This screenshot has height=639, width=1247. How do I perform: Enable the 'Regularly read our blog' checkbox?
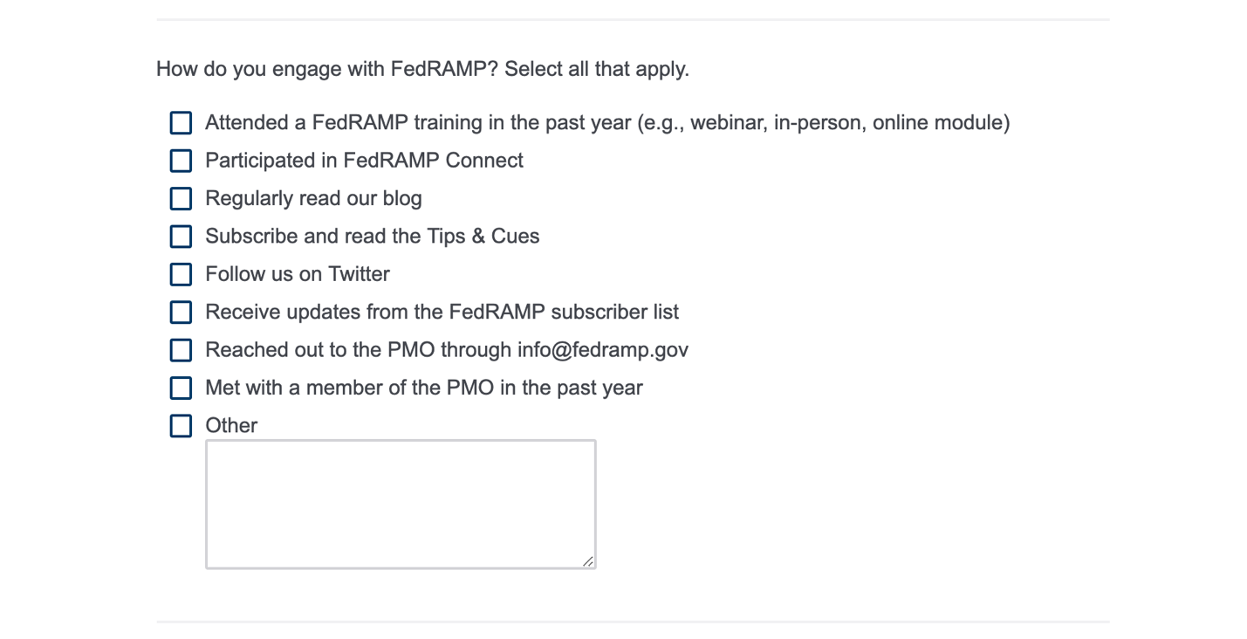click(x=181, y=199)
